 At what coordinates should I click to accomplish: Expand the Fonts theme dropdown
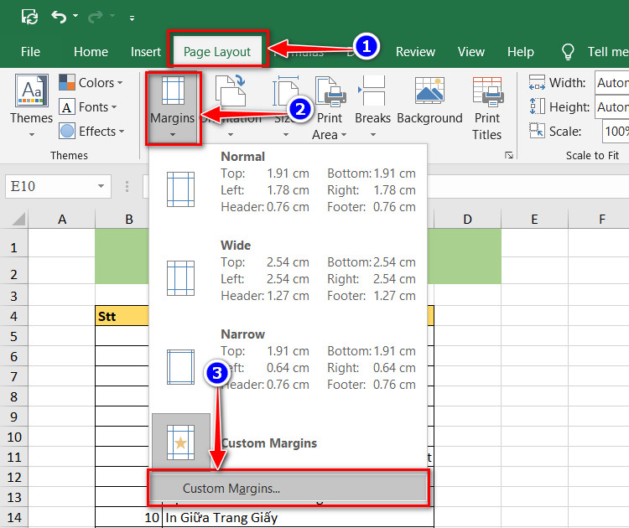tap(88, 107)
